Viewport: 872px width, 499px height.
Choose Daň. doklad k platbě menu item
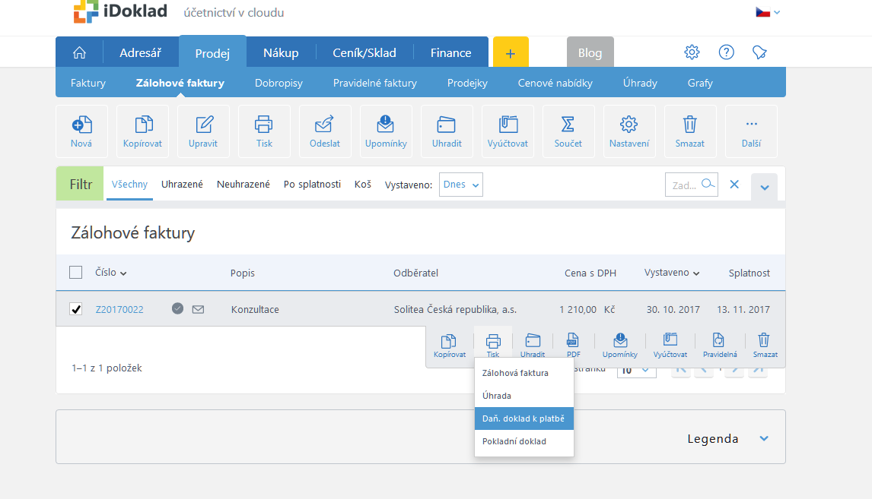(524, 418)
